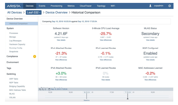Open the Switching section
This screenshot has width=178, height=105.
click(x=11, y=74)
